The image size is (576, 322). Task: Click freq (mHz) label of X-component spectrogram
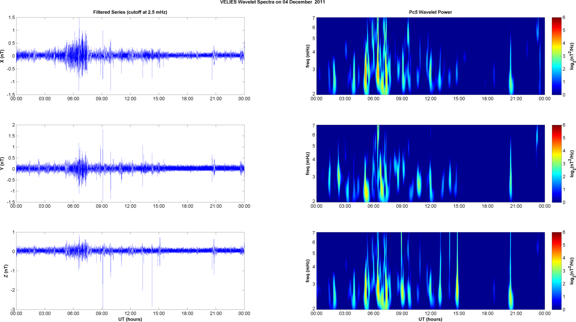click(308, 56)
